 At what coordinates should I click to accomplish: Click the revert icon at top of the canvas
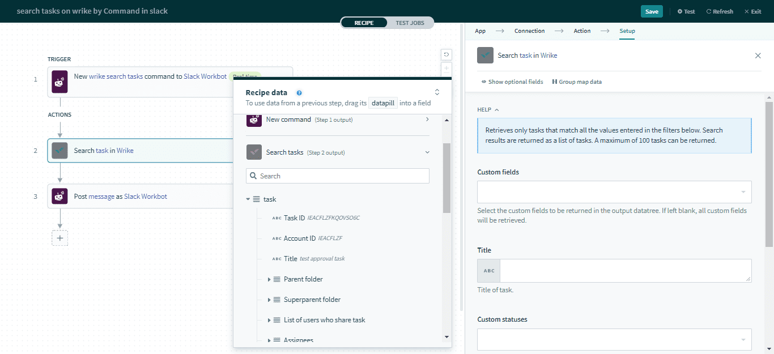coord(446,54)
